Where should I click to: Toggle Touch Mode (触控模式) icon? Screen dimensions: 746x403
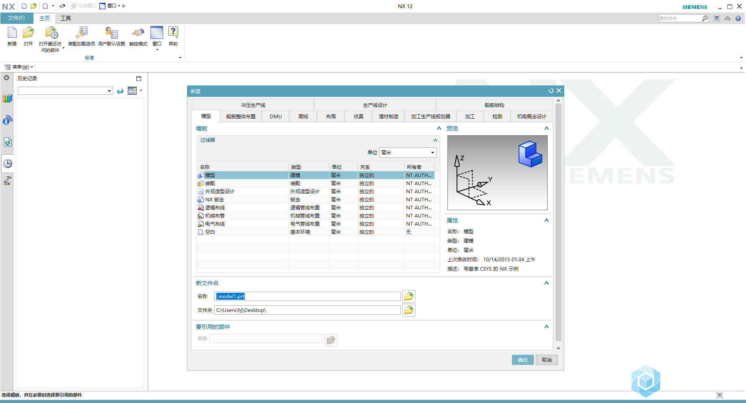(x=138, y=33)
